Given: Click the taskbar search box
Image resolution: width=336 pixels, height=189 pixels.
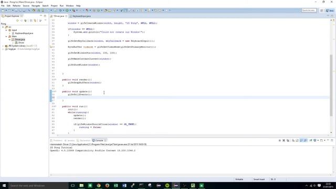Looking at the screenshot, I should (x=38, y=185).
